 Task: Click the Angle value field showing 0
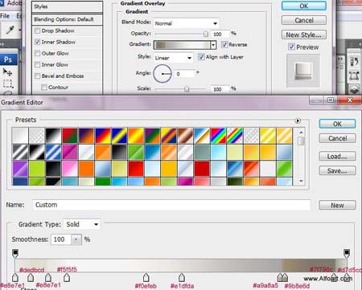pos(185,74)
